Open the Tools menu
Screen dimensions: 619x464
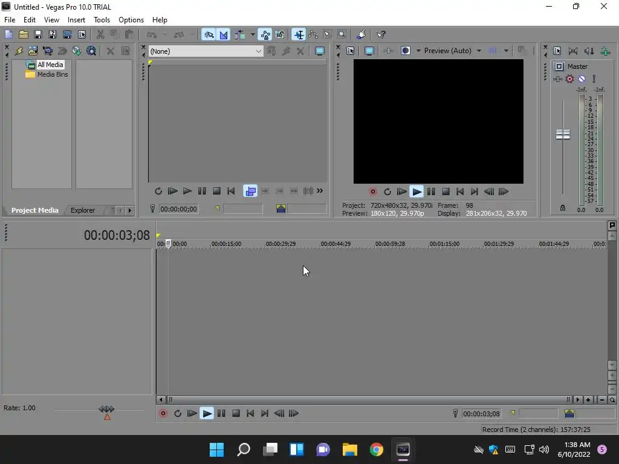pyautogui.click(x=102, y=20)
